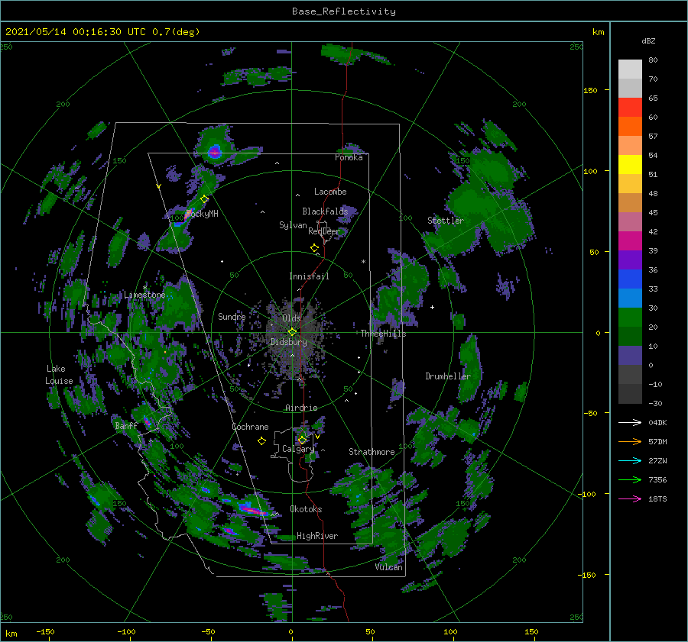The width and height of the screenshot is (688, 642).
Task: Click the Sundre town label
Action: click(232, 316)
